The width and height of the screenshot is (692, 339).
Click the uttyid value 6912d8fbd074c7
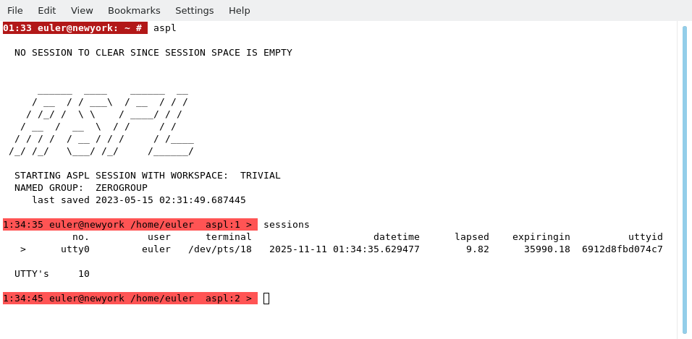622,249
